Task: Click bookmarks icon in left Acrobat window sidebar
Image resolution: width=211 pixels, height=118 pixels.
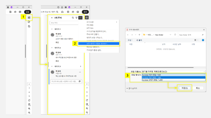Action: click(29, 22)
